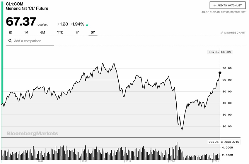
Task: Switch to the 1D time range tab
Action: click(10, 32)
